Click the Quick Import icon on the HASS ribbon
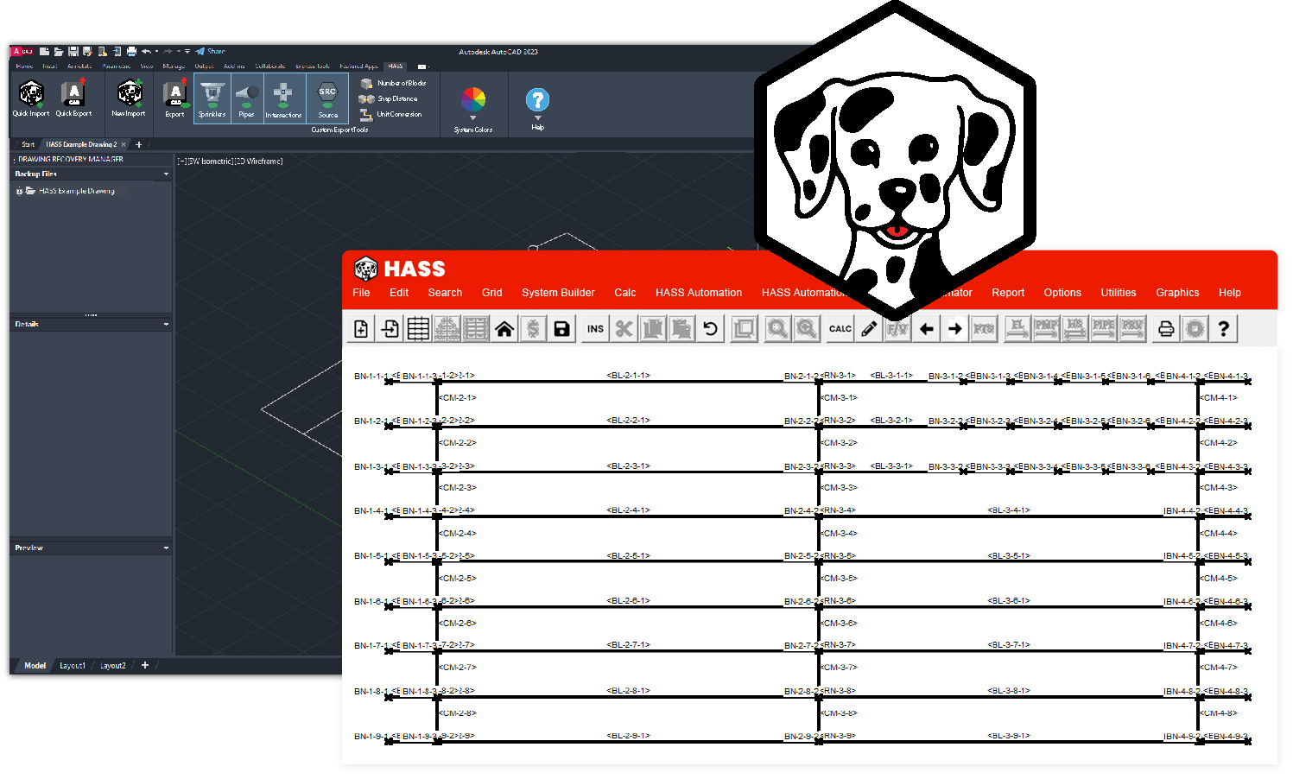The height and width of the screenshot is (779, 1293). [30, 97]
